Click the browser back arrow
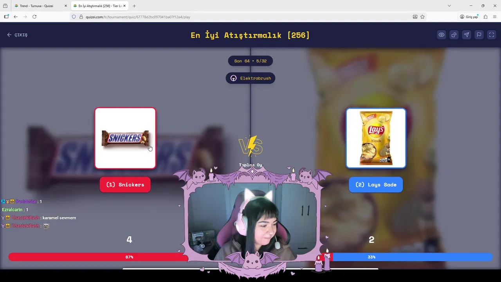501x282 pixels. point(16,17)
